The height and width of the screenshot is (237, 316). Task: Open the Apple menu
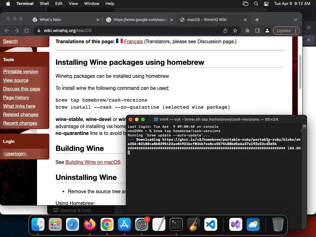point(8,4)
